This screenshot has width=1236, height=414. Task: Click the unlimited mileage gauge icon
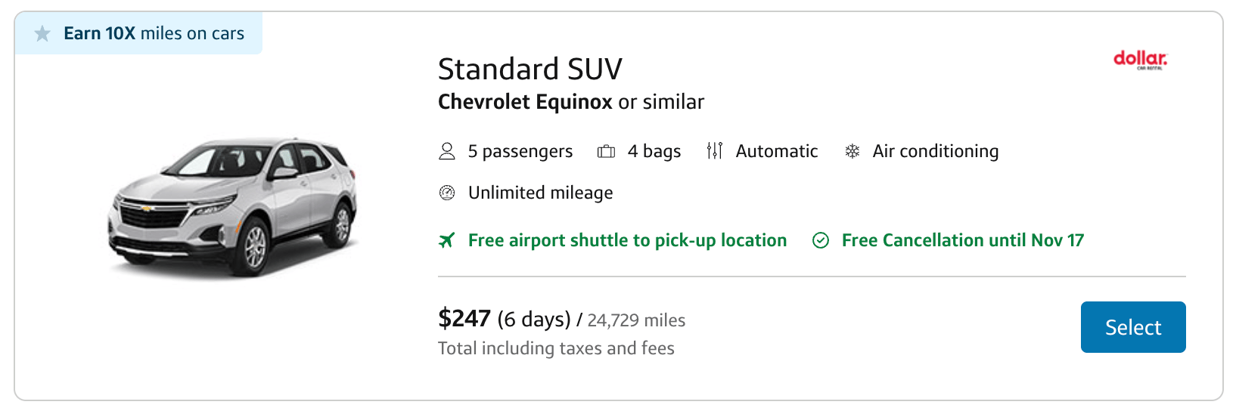(x=447, y=193)
